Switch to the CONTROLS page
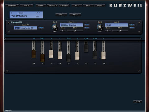This screenshot has width=149, height=112. 52,5
